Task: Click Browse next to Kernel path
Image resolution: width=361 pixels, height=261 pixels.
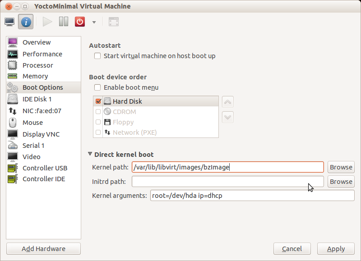Action: [x=341, y=167]
